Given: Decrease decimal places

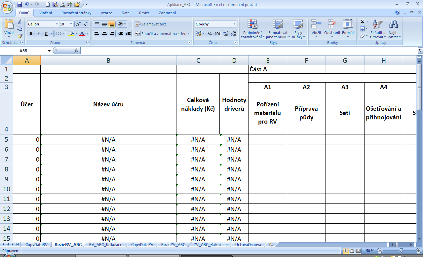Looking at the screenshot, I should pos(234,34).
